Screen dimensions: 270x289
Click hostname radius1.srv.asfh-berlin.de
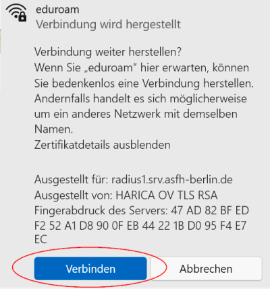[172, 180]
